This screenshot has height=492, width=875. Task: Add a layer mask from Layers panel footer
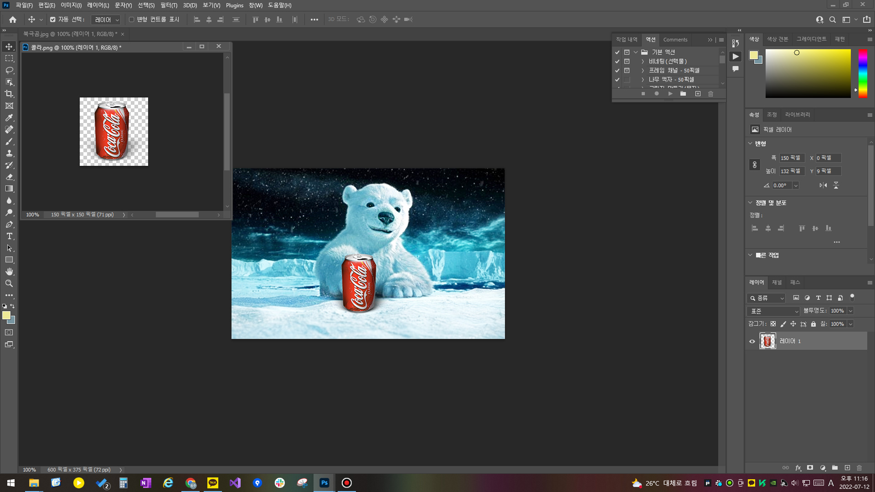point(810,468)
